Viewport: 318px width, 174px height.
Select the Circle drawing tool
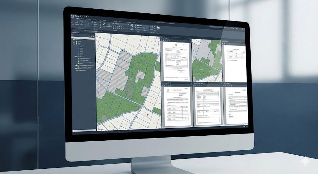click(81, 23)
